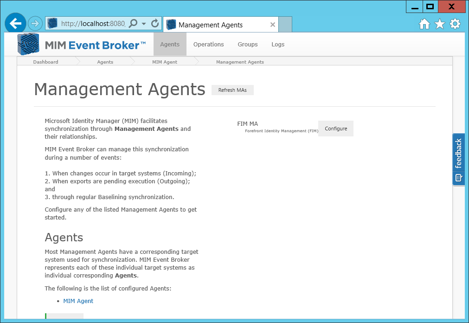Click the Management Agents page heading
The height and width of the screenshot is (323, 469).
[x=120, y=89]
